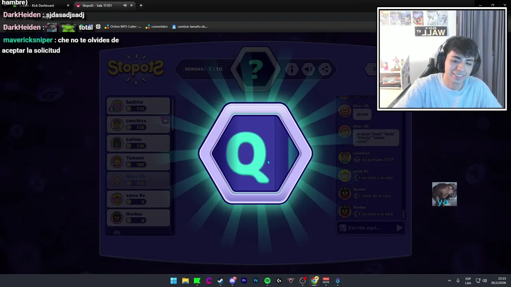The height and width of the screenshot is (287, 511).
Task: Click the network icon in the system tray
Action: [478, 281]
